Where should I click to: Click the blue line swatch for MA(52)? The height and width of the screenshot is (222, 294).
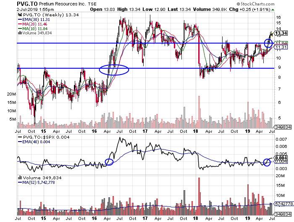20,182
